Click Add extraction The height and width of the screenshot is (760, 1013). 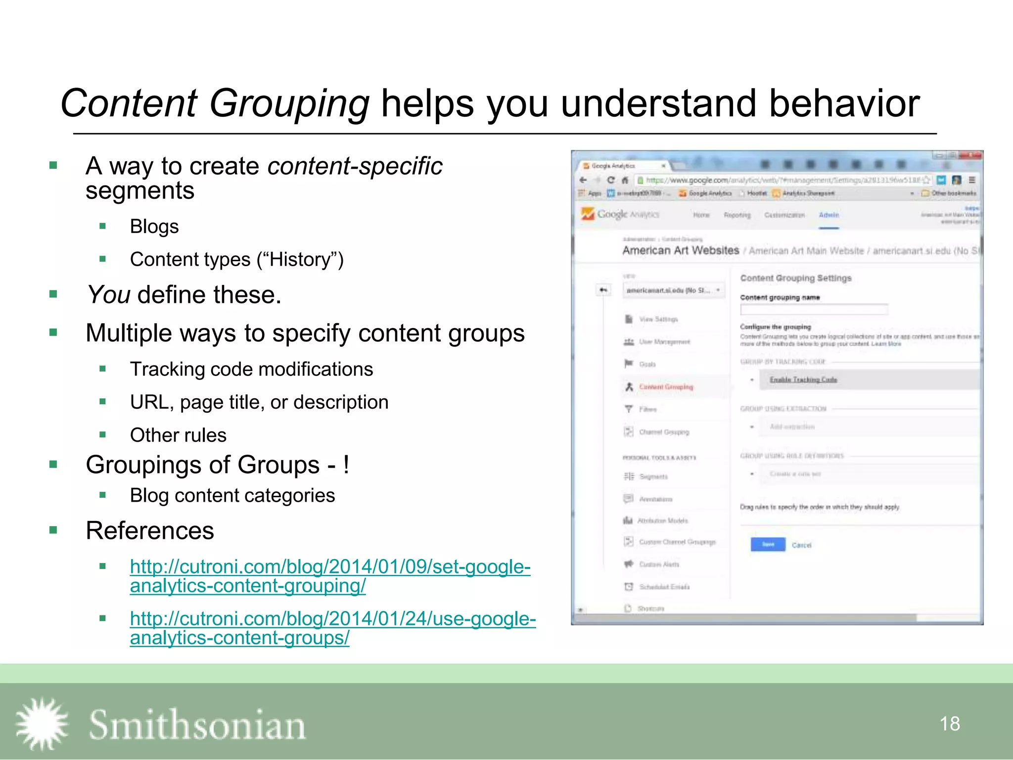(x=792, y=427)
